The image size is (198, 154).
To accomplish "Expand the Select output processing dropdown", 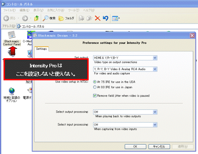I will point(155,112).
